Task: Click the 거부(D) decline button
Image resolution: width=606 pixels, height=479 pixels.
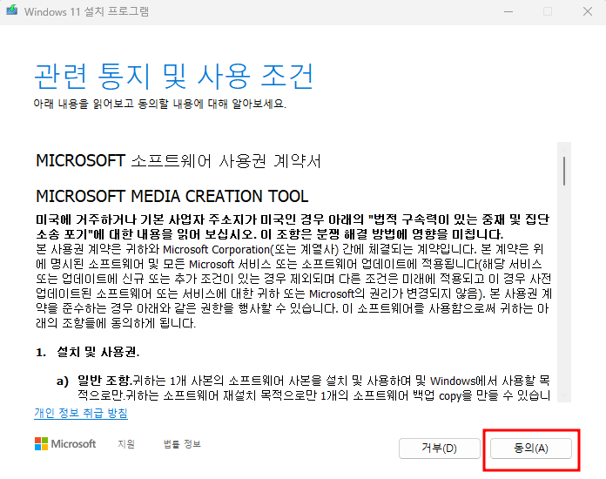Action: 440,449
